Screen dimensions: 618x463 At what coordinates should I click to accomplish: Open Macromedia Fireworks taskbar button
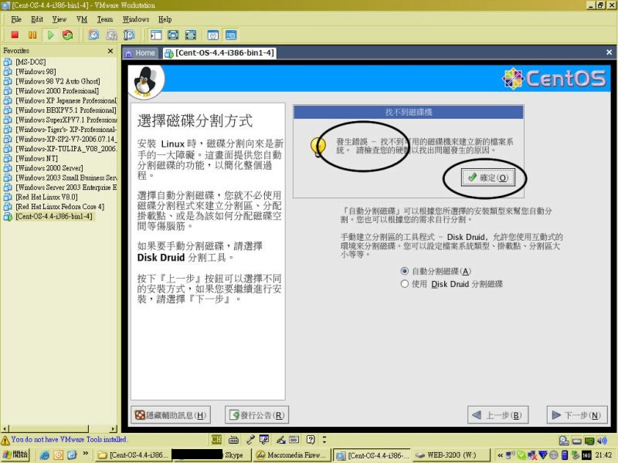coord(291,455)
